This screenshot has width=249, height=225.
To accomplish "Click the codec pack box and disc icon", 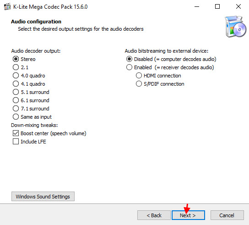I will [236, 27].
